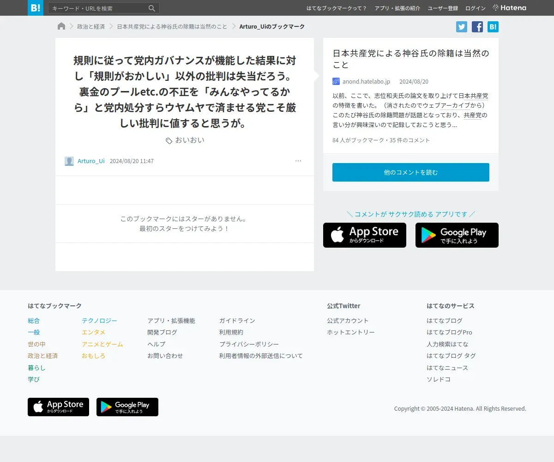554x462 pixels.
Task: Open the home icon in breadcrumb
Action: tap(61, 26)
